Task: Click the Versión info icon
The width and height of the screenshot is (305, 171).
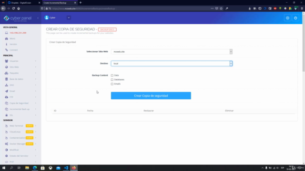Action: (6, 44)
